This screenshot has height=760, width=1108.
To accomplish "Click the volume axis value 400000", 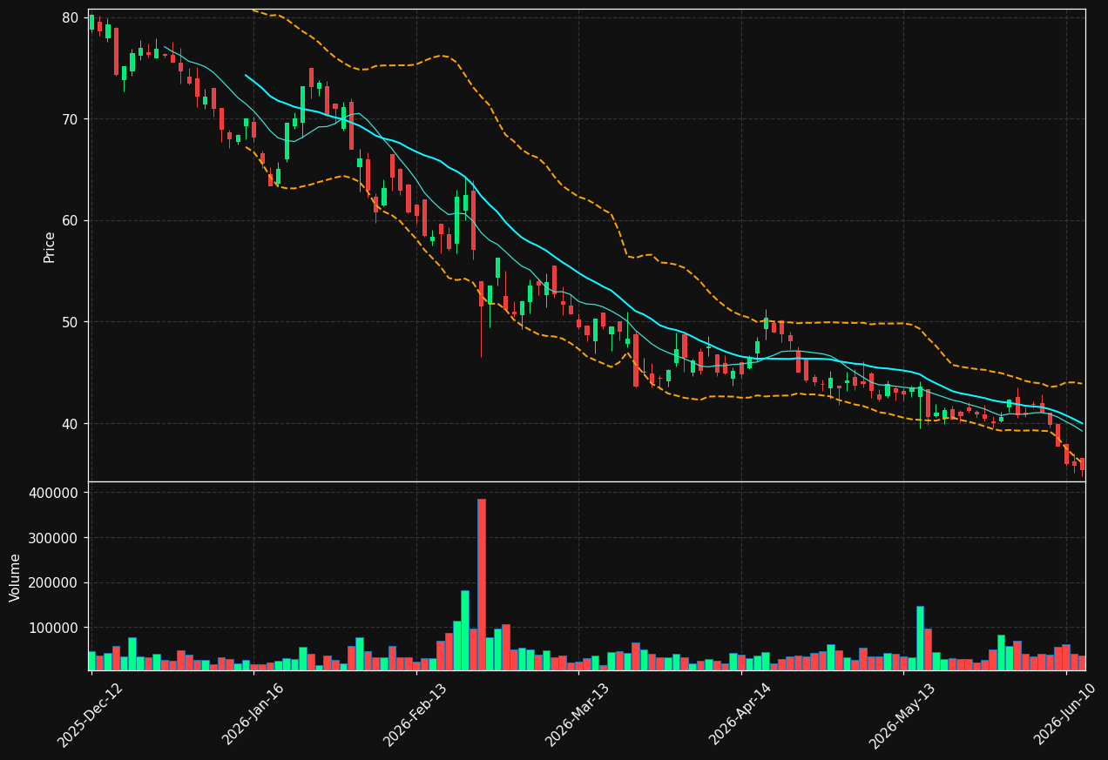I will tap(54, 493).
